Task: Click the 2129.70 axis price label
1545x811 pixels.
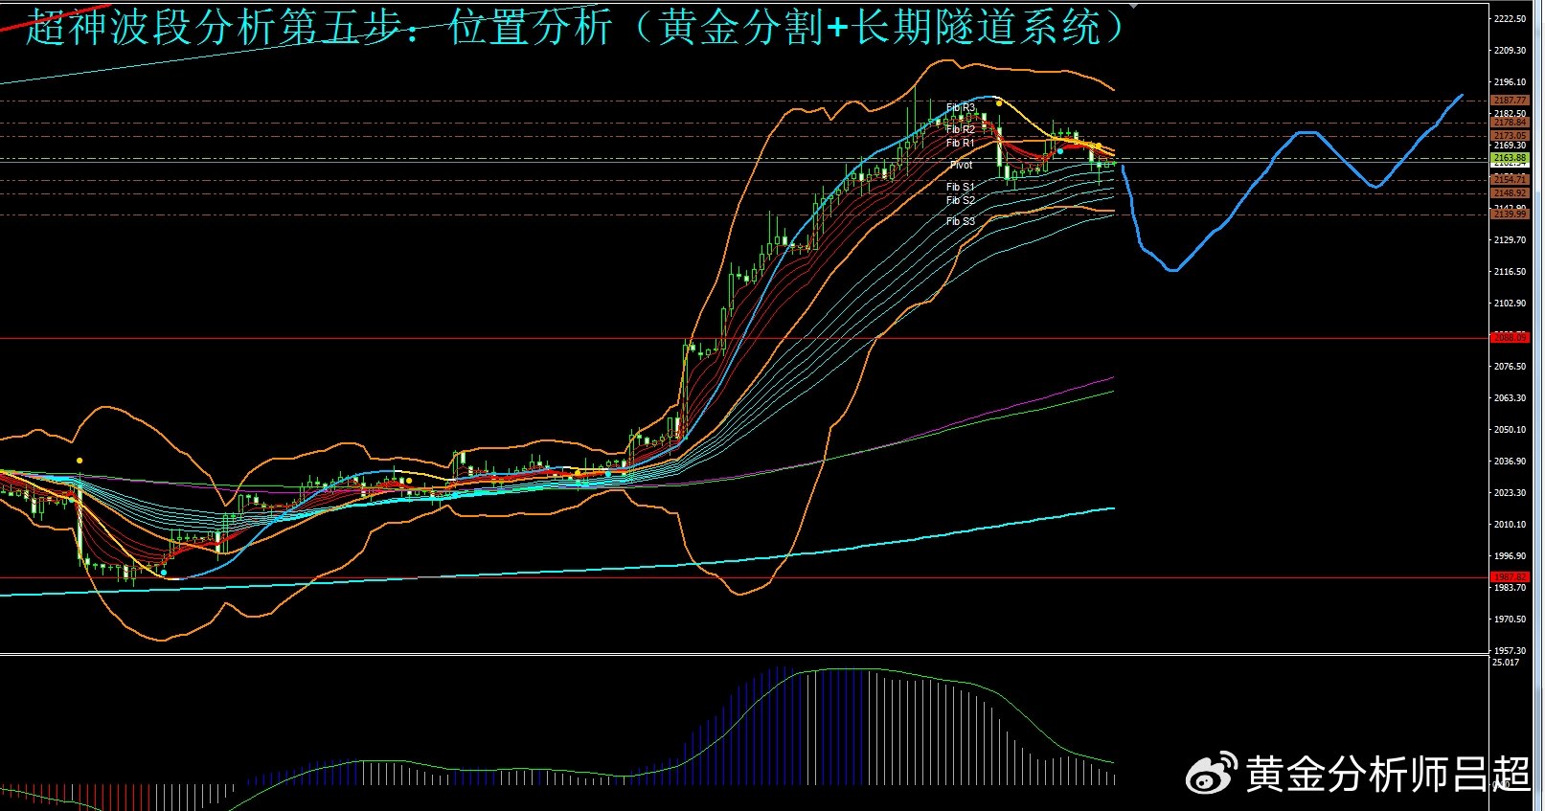Action: pos(1511,240)
